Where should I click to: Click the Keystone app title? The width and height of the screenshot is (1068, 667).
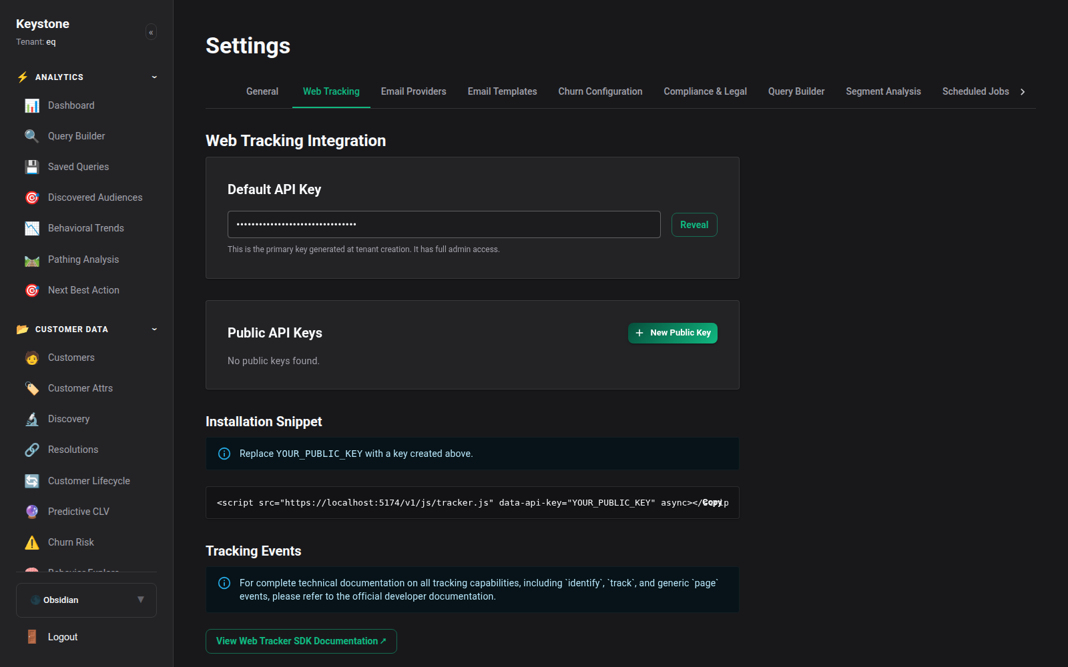tap(43, 24)
